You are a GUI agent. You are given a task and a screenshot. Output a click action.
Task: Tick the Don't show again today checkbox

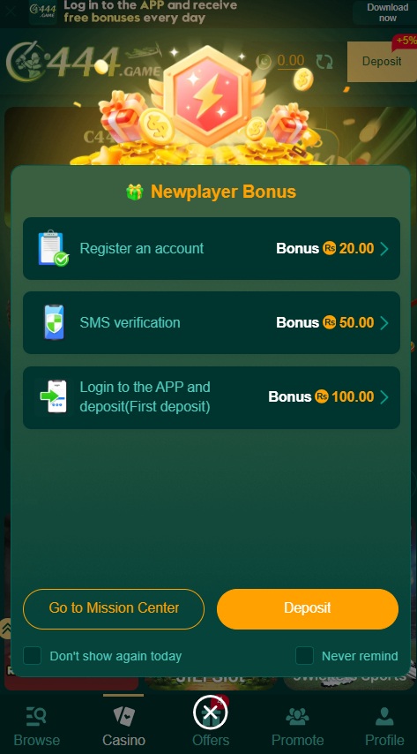pyautogui.click(x=33, y=655)
